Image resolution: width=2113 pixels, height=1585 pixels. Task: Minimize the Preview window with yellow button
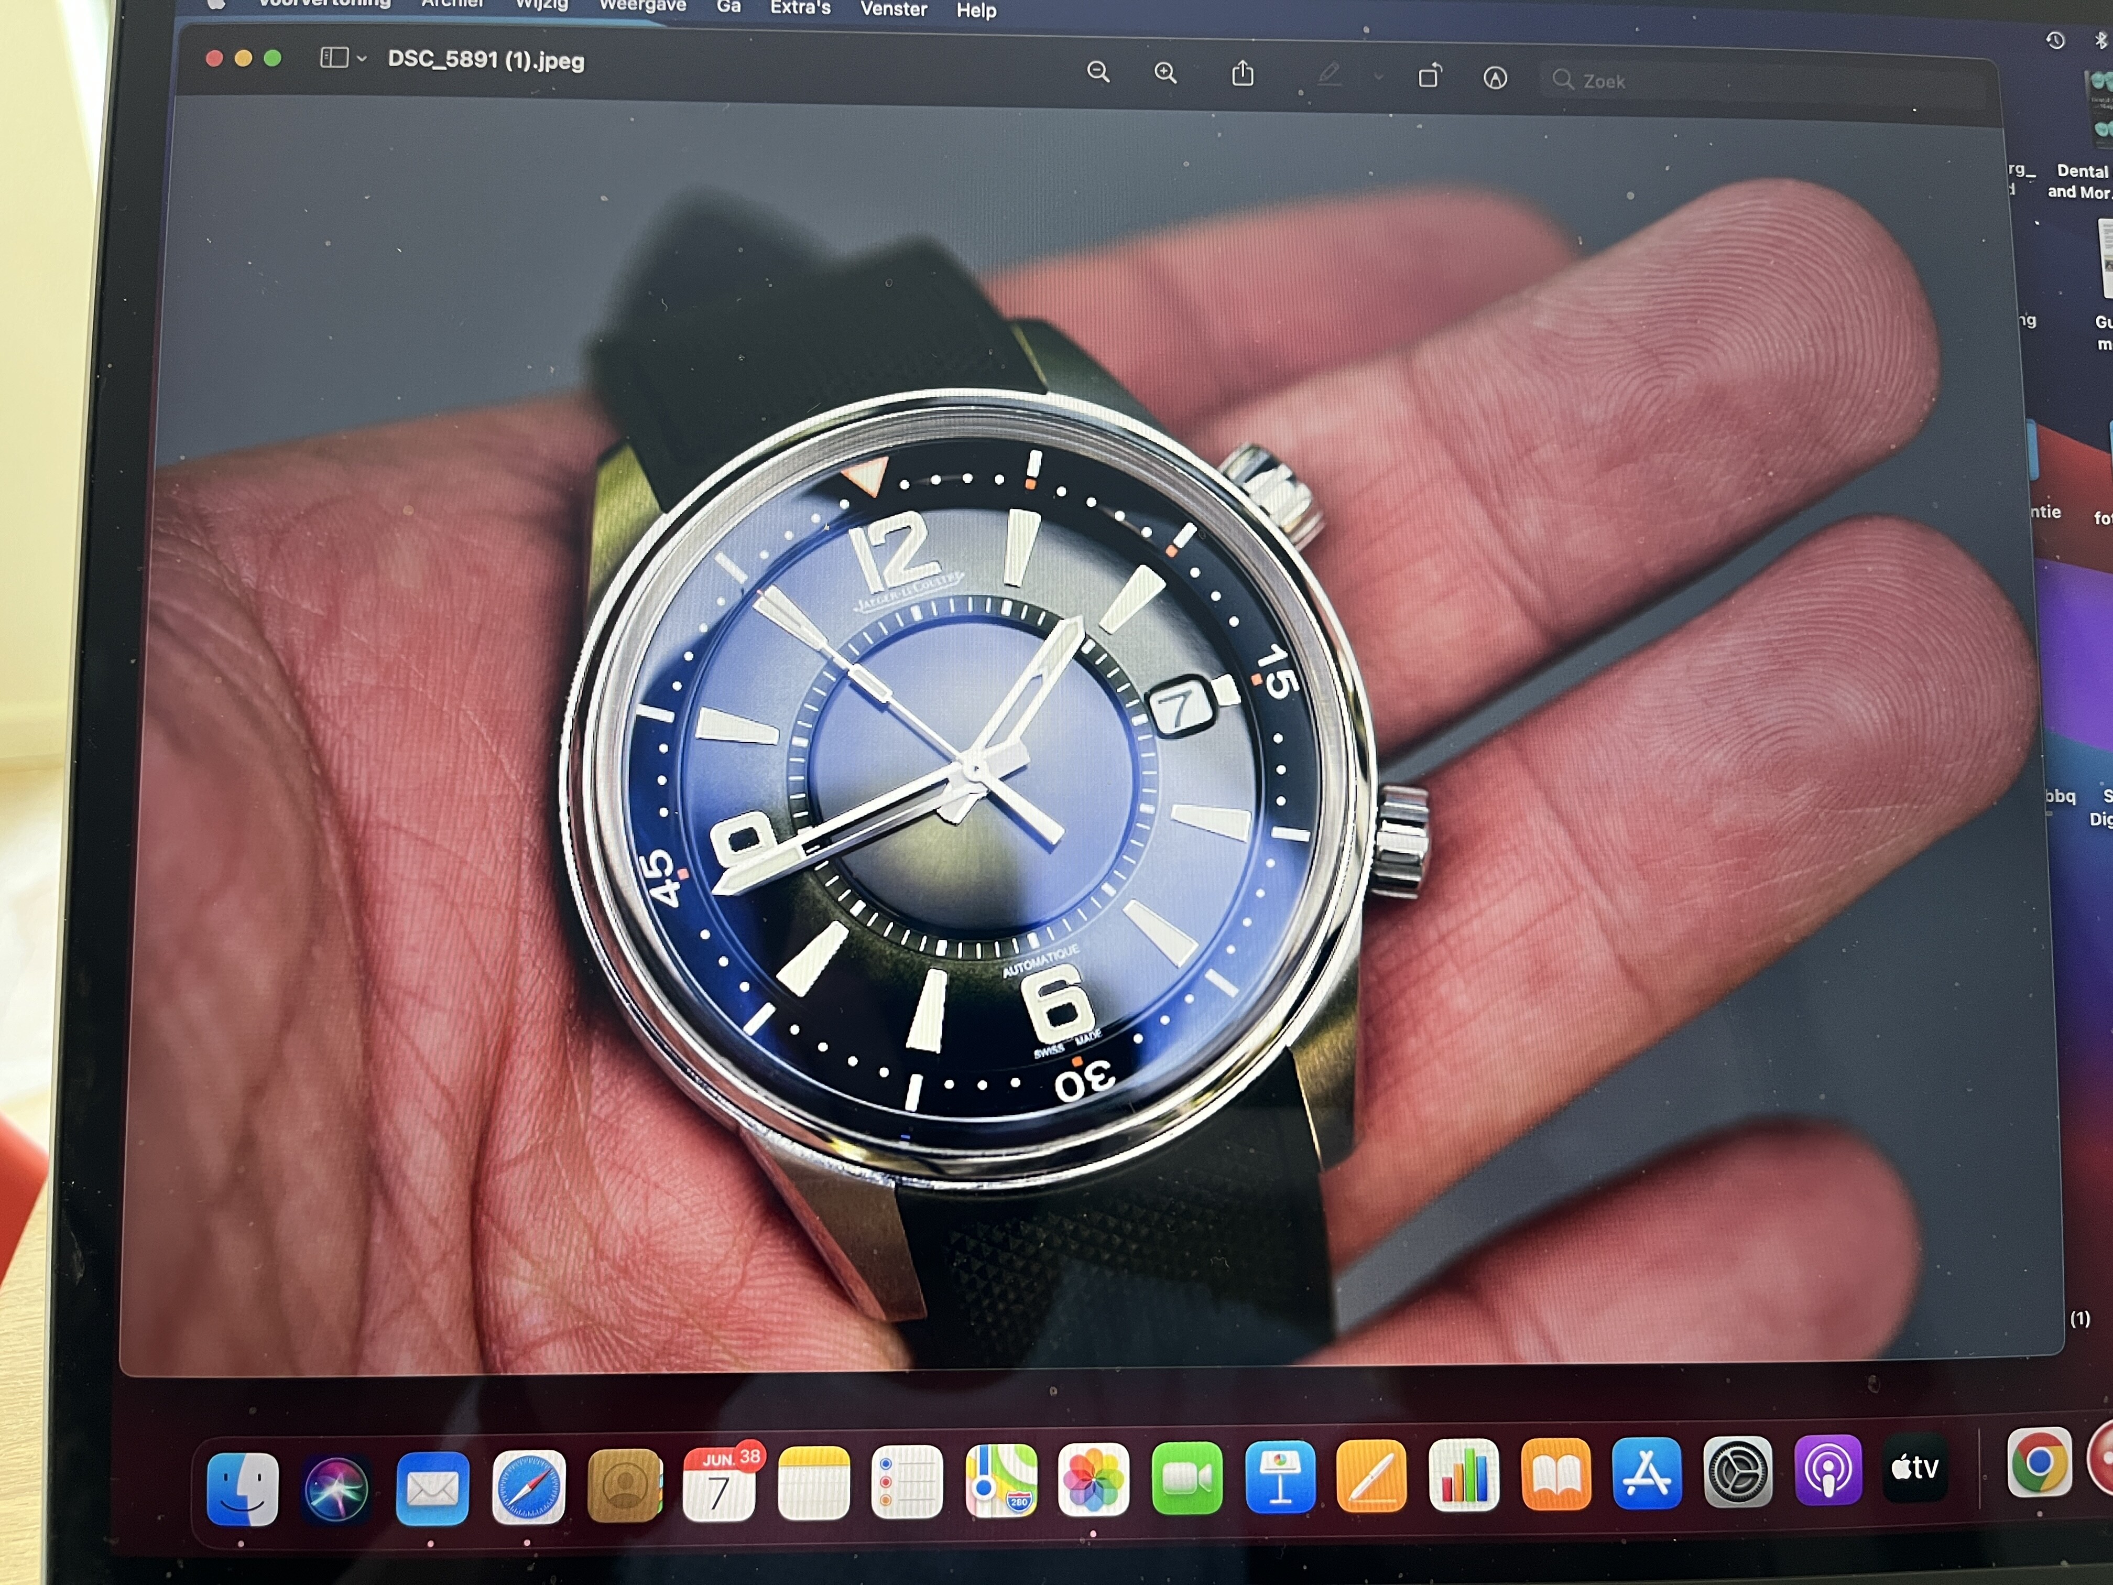click(x=243, y=57)
